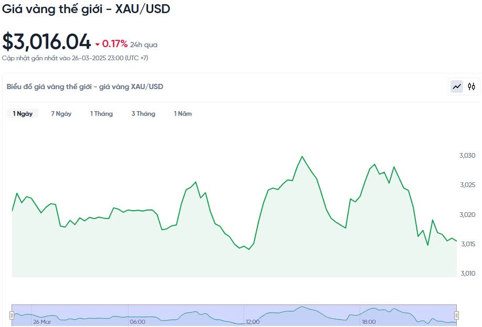Image resolution: width=482 pixels, height=327 pixels.
Task: Click the 0.17% change percentage
Action: (x=114, y=44)
